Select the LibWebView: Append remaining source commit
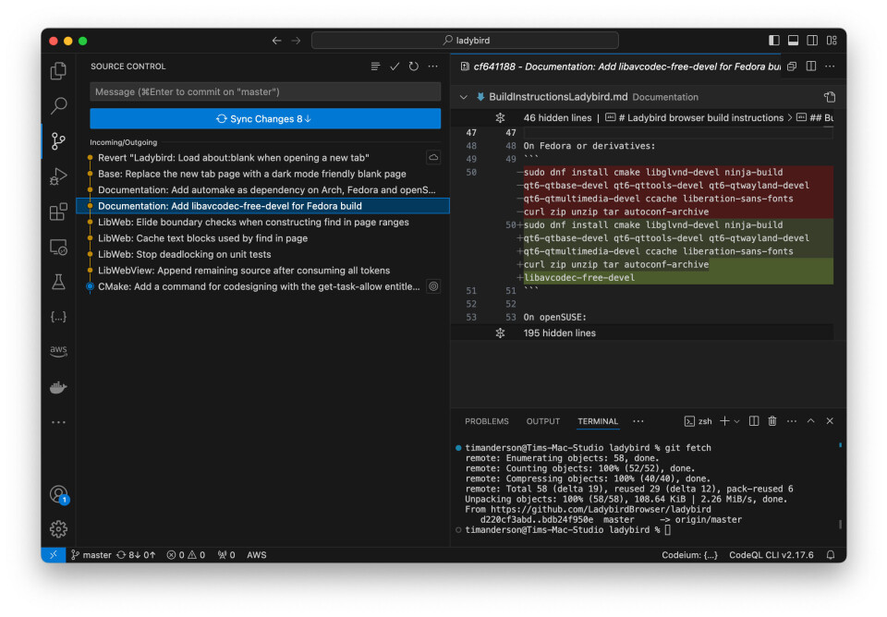The width and height of the screenshot is (887, 617). [x=263, y=271]
